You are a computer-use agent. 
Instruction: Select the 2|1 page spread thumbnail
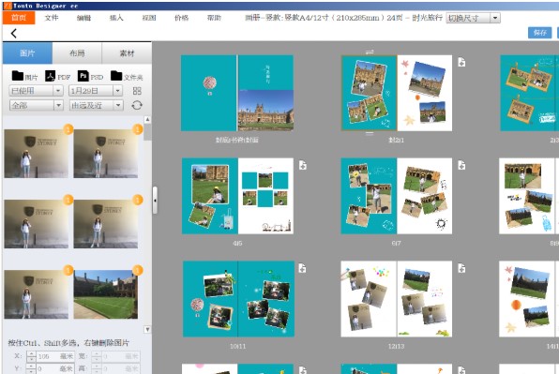pos(397,93)
